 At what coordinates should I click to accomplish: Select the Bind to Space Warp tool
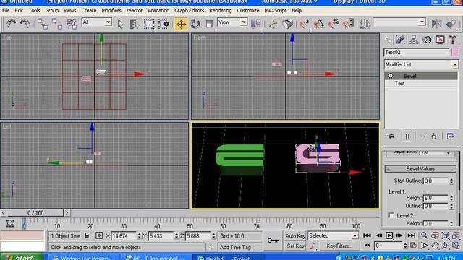click(71, 24)
